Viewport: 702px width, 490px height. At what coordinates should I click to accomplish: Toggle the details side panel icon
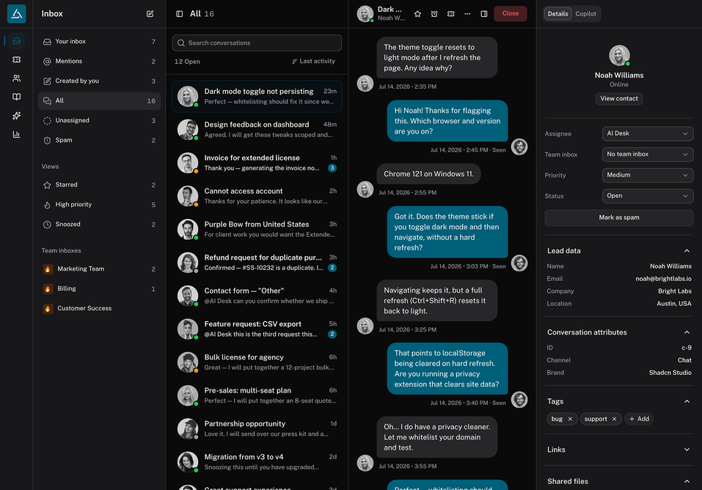(484, 14)
